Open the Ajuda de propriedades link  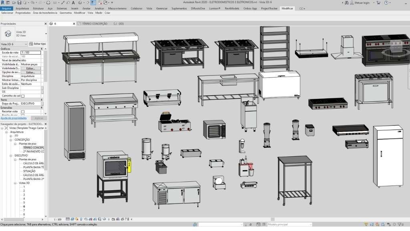tap(14, 118)
